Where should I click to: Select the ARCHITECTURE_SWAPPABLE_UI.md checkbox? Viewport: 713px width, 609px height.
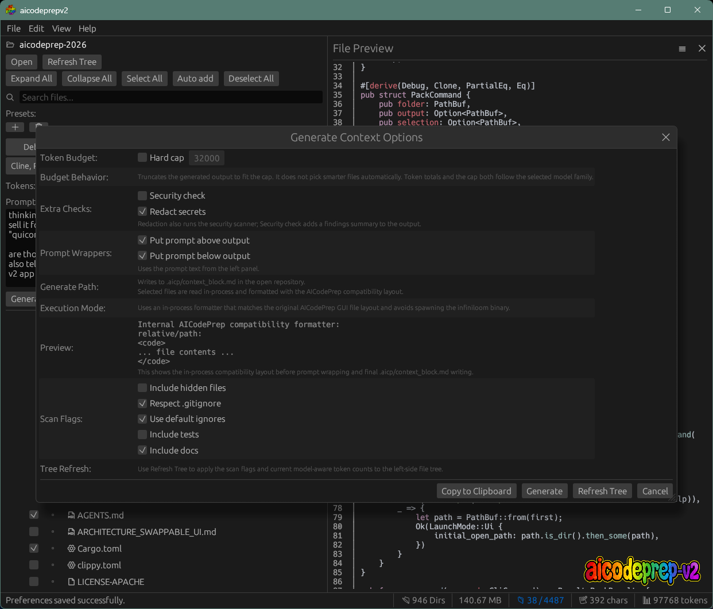tap(34, 532)
